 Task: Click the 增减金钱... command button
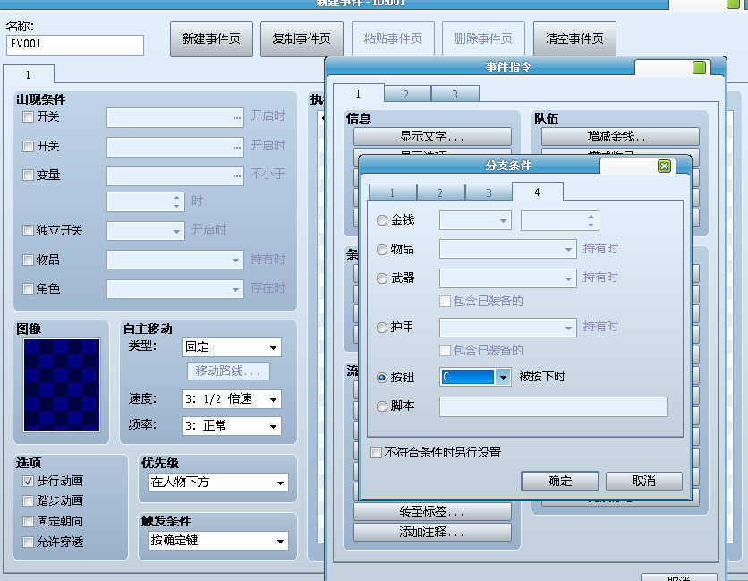tap(620, 137)
